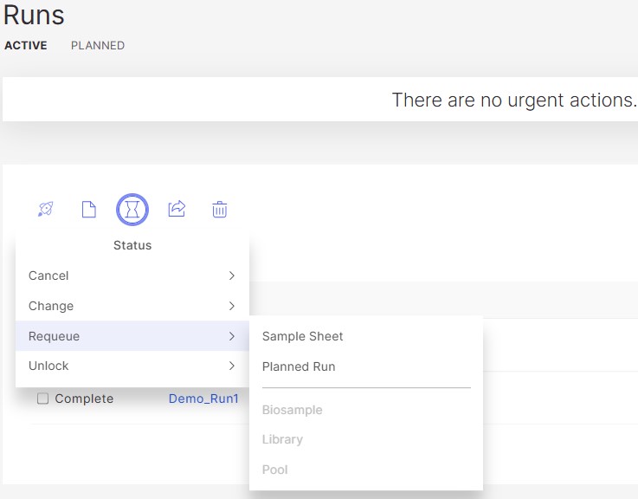Click the greyed-out Biosample option

pos(292,410)
